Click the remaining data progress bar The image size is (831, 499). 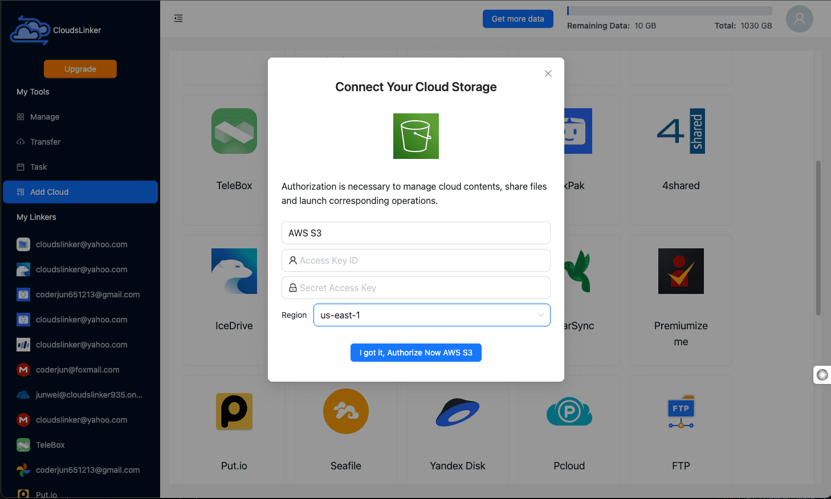[x=670, y=11]
